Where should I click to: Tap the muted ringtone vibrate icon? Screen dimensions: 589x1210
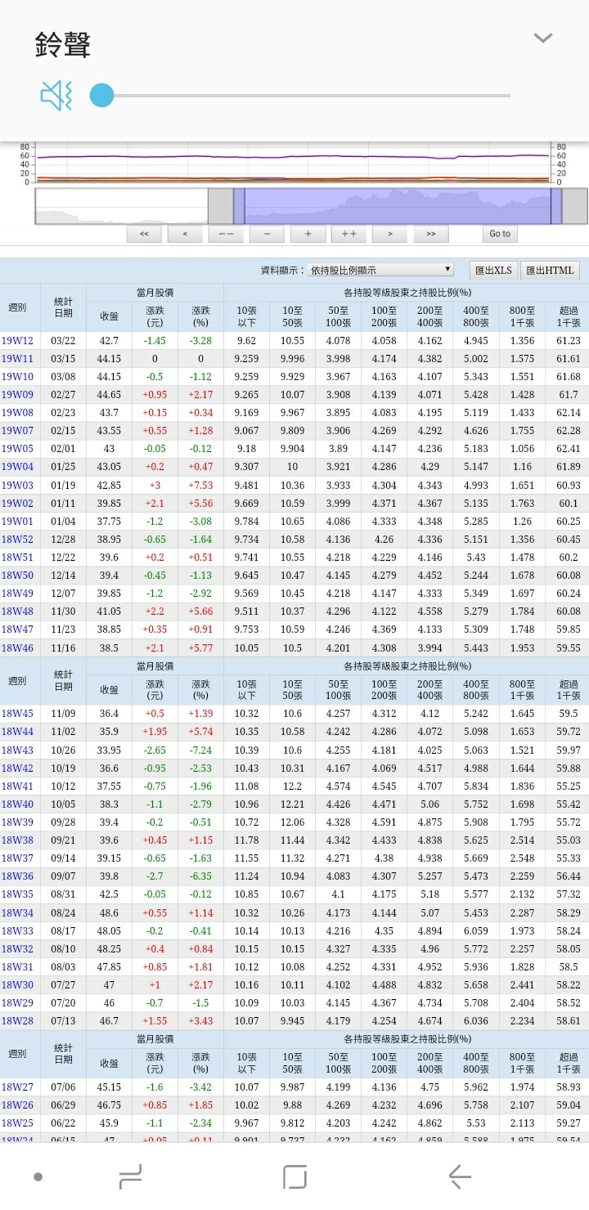click(x=56, y=96)
